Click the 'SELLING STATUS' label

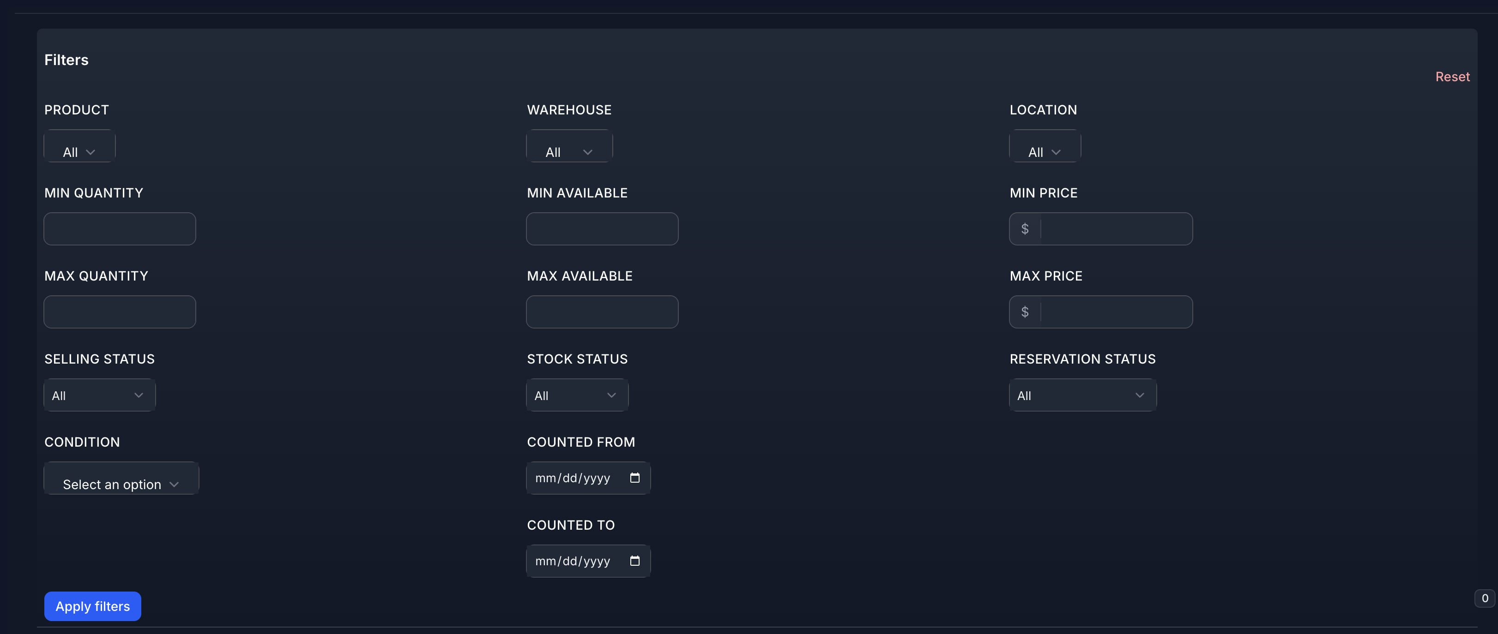99,359
